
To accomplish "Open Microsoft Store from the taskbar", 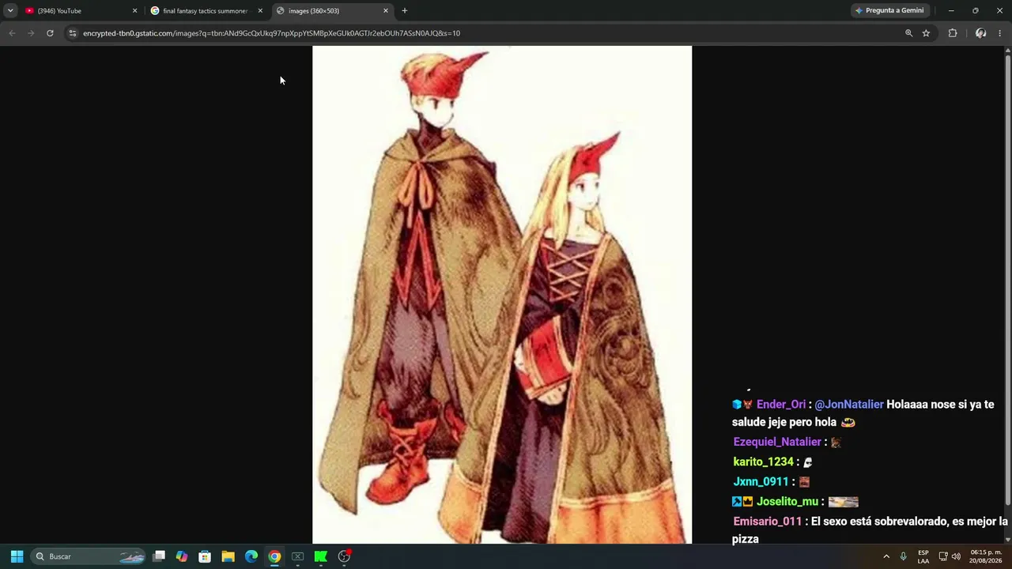I will tap(205, 556).
